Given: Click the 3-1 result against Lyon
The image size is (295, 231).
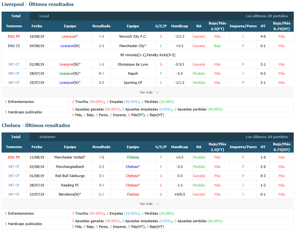Looking at the screenshot, I should tap(101, 64).
